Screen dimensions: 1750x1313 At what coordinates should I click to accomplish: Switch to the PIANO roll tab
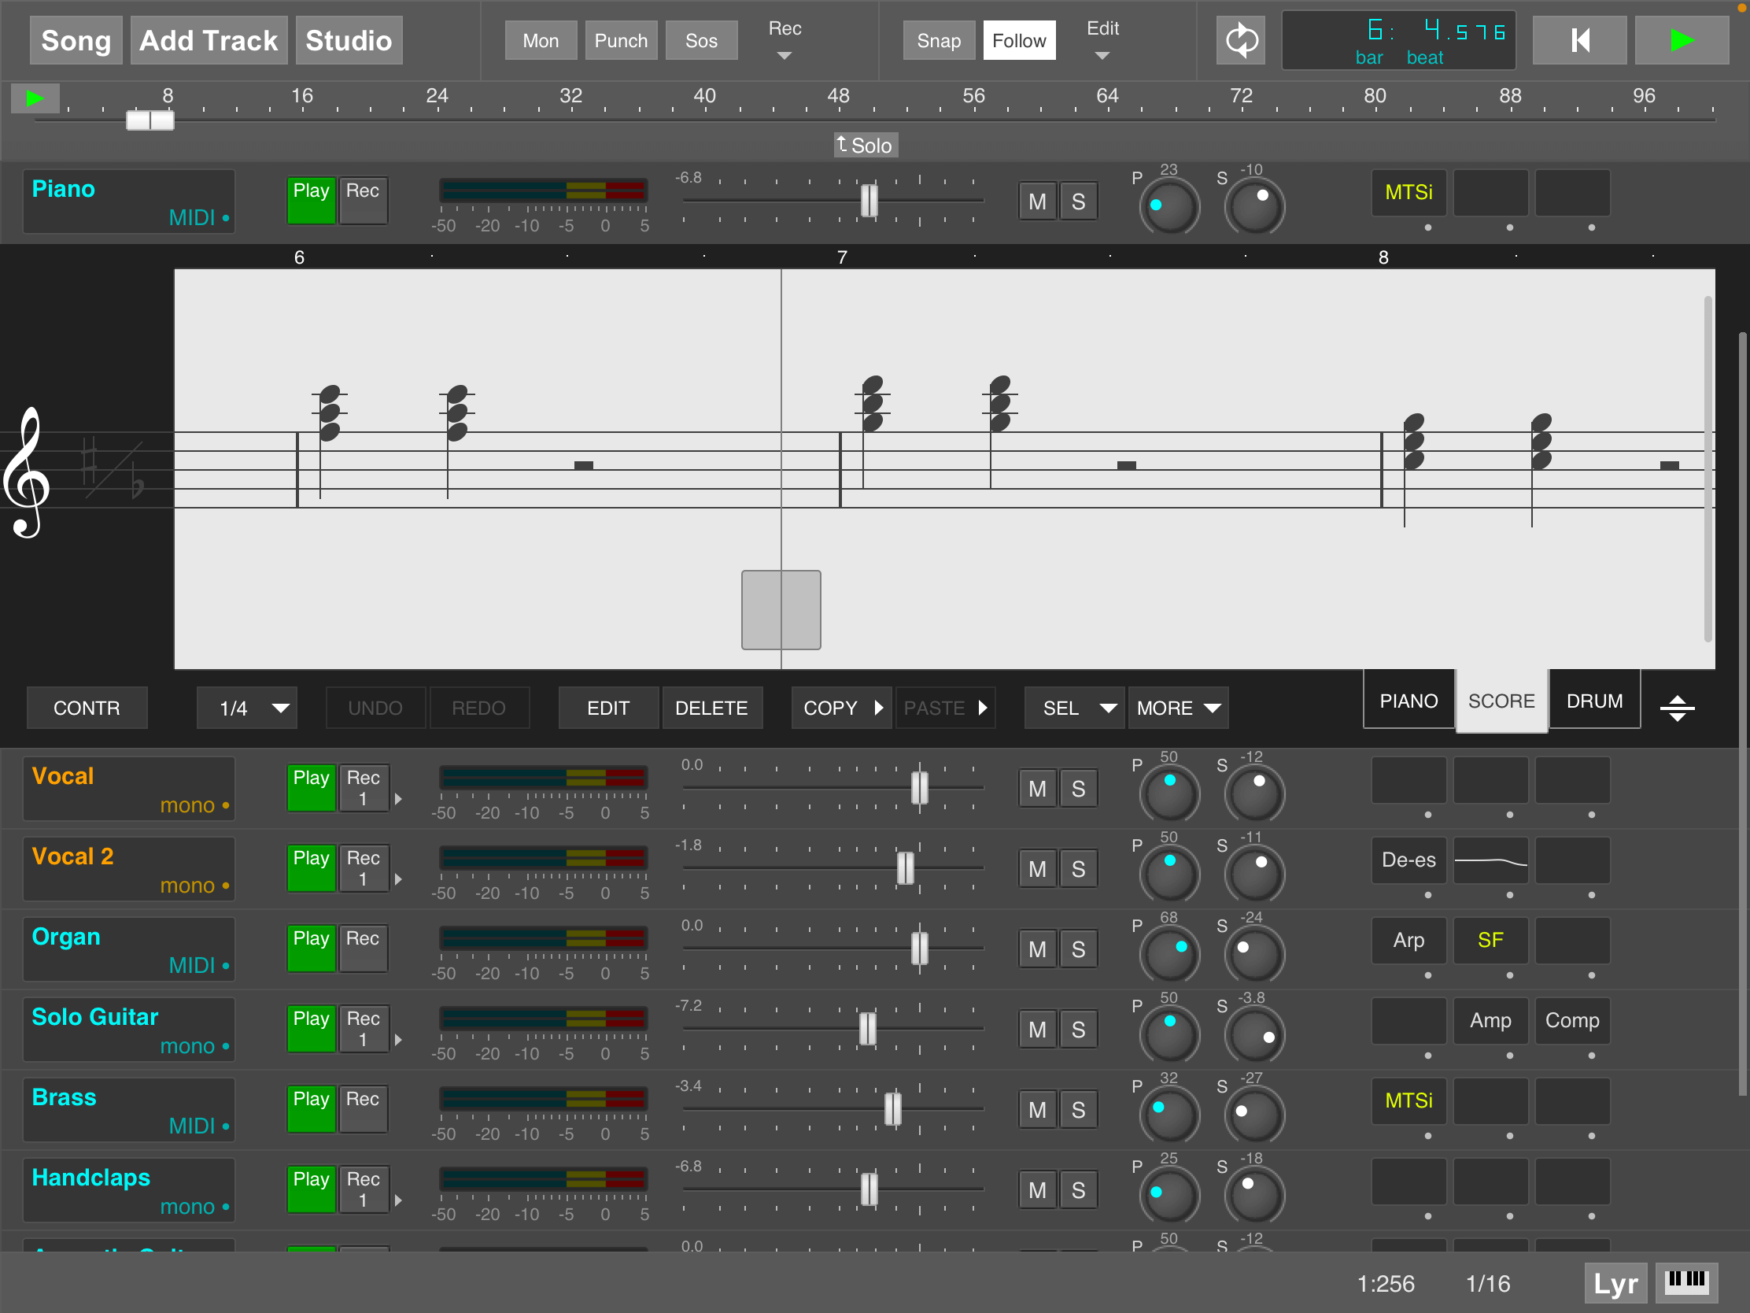click(x=1408, y=701)
